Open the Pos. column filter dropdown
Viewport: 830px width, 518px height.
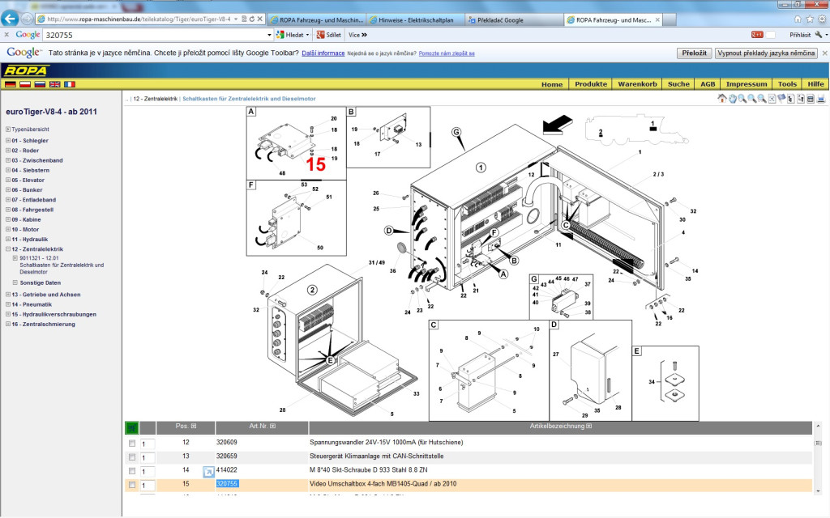[x=194, y=426]
